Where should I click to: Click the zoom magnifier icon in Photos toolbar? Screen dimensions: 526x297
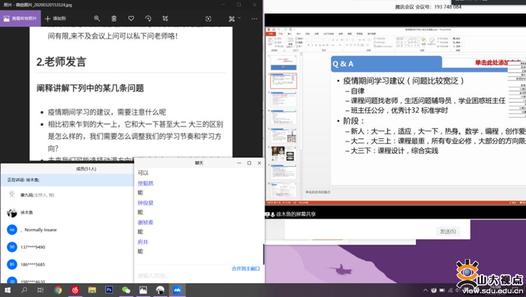click(x=97, y=19)
